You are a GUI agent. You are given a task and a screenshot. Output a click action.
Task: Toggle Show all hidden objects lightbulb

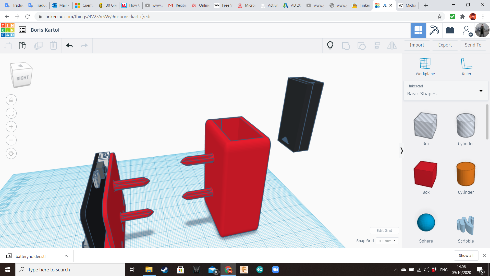330,45
